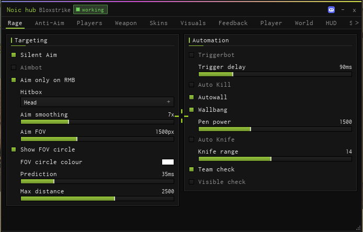Minimize the Noic hub window
The width and height of the screenshot is (363, 232).
coord(343,10)
